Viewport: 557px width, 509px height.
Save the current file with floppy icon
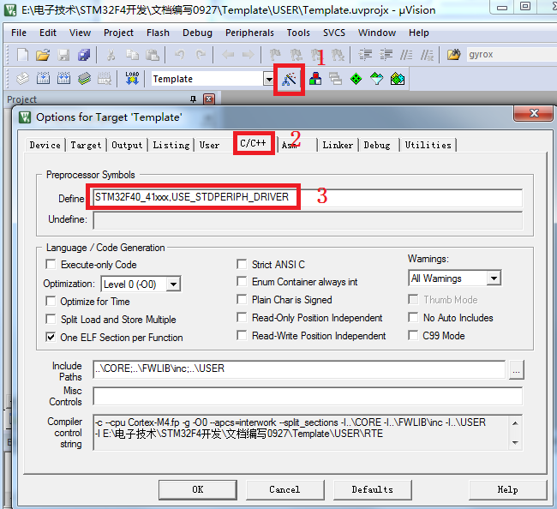pyautogui.click(x=64, y=54)
